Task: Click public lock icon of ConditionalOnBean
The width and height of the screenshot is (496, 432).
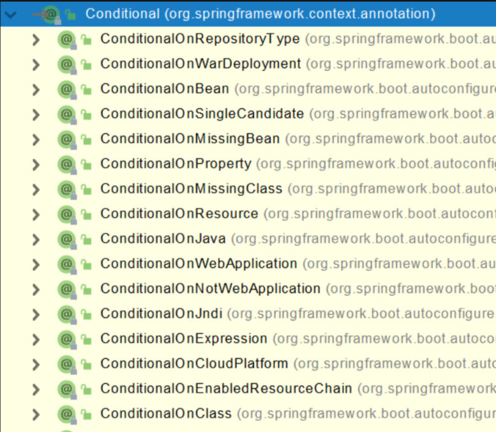Action: point(86,90)
